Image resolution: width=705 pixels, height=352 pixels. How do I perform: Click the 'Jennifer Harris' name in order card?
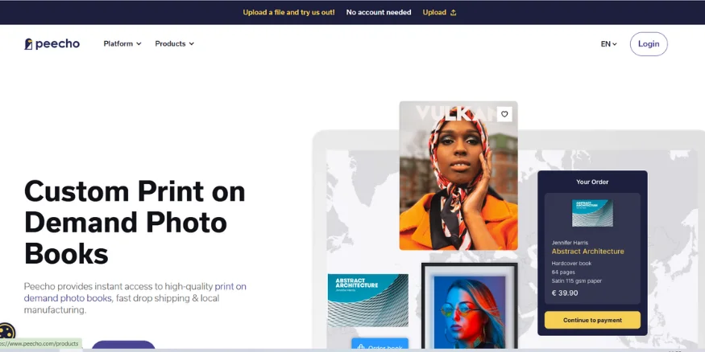570,243
